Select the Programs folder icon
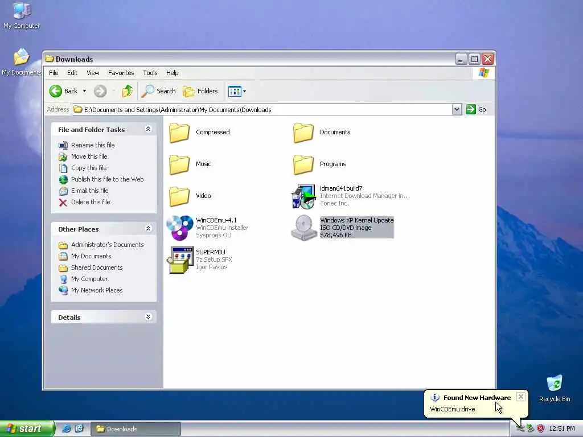 pyautogui.click(x=303, y=164)
